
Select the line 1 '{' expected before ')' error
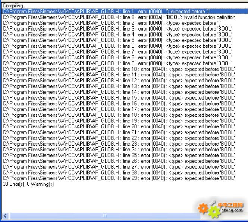[125, 12]
